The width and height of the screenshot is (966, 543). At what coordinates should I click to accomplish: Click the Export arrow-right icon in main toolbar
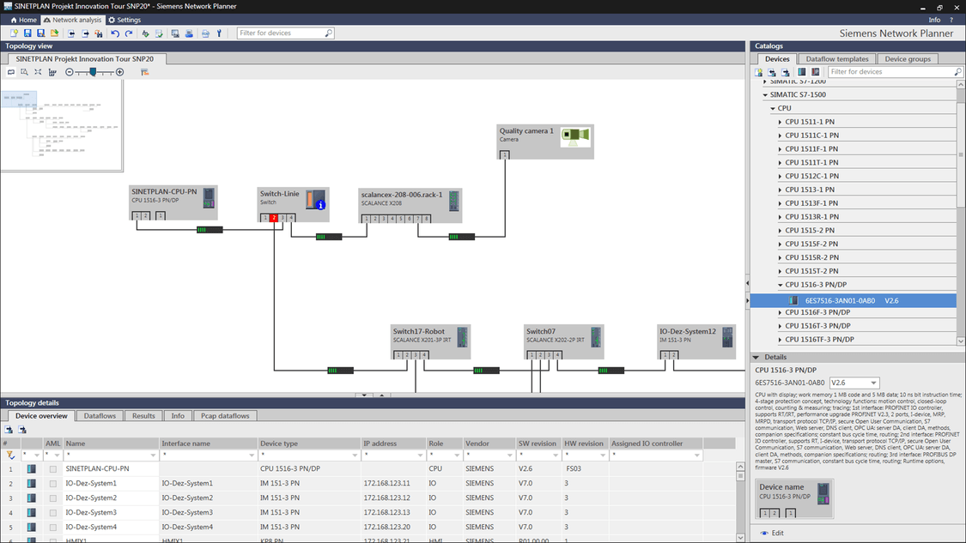85,33
